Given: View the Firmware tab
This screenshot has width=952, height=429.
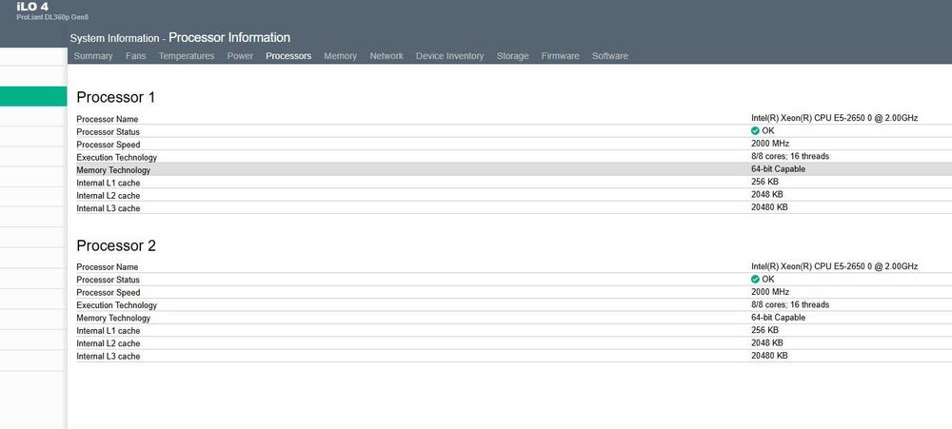Looking at the screenshot, I should pos(560,56).
